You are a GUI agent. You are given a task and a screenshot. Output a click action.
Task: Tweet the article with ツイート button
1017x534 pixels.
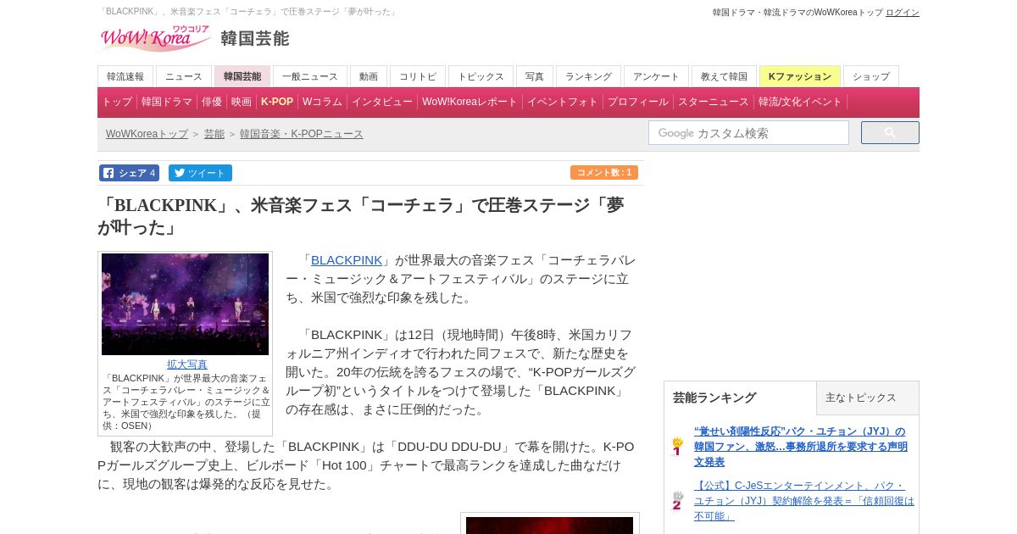[200, 173]
